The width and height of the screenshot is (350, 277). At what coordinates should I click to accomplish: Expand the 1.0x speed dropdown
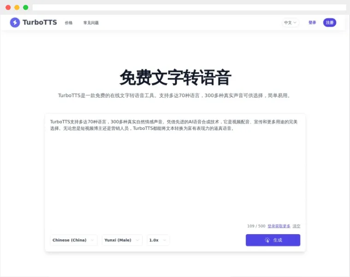click(x=158, y=240)
